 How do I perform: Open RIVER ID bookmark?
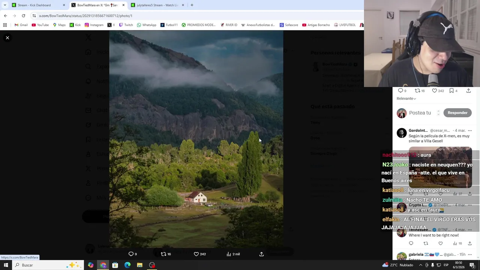[x=229, y=25]
